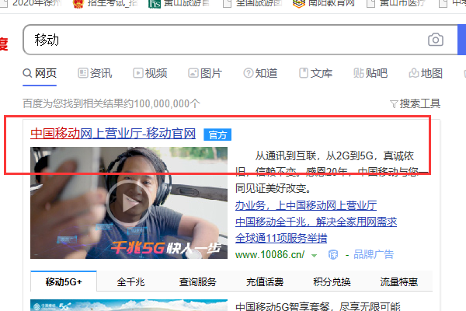466x311 pixels.
Task: Switch to the 资讯 tab
Action: (95, 73)
